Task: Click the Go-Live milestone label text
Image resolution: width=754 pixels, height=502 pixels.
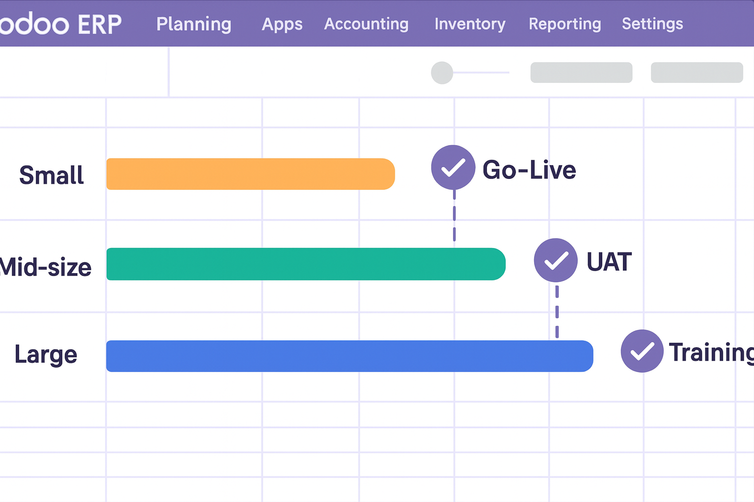Action: 529,170
